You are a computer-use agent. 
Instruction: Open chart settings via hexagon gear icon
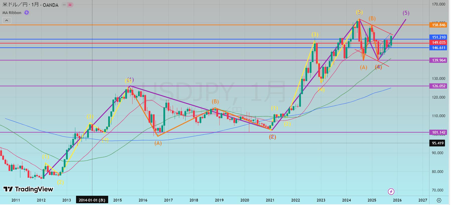coord(439,200)
